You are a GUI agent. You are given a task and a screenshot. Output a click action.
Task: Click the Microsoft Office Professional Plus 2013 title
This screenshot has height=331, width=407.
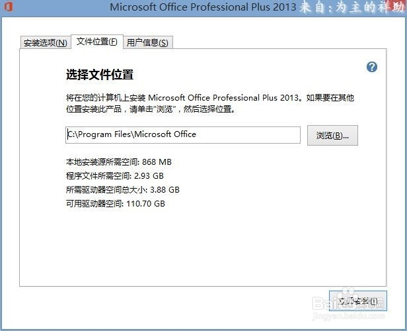(203, 7)
